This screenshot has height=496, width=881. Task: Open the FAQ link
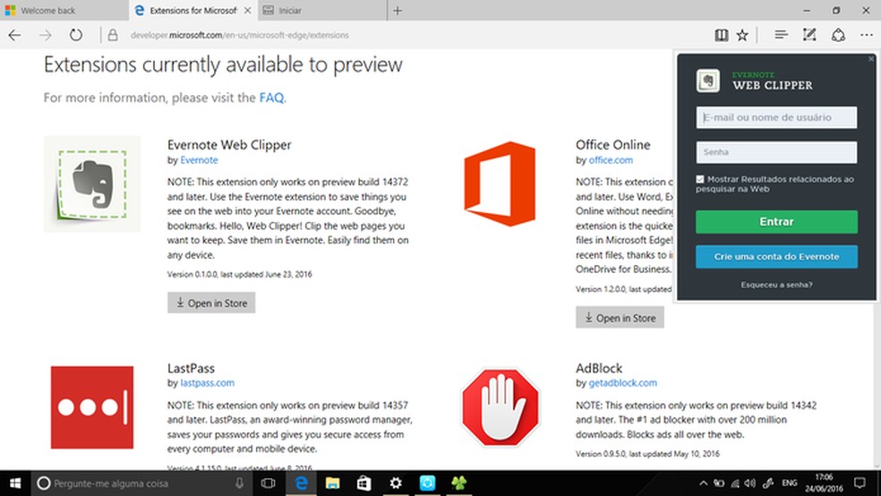tap(271, 98)
